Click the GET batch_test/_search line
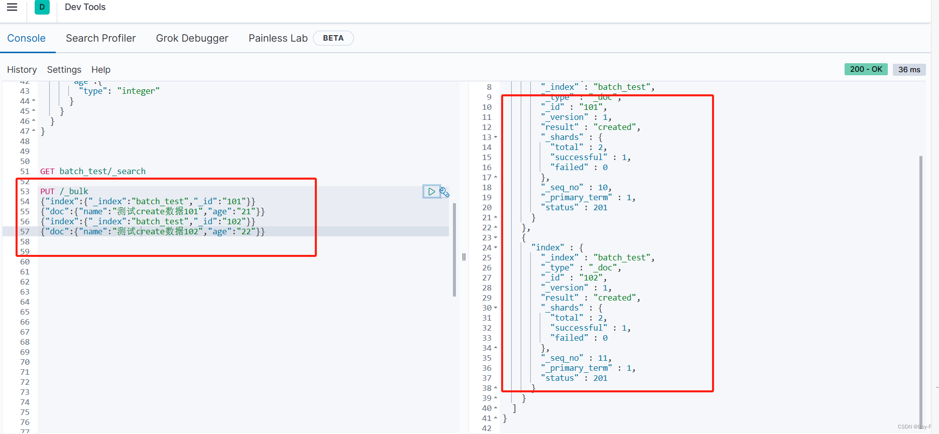 93,171
